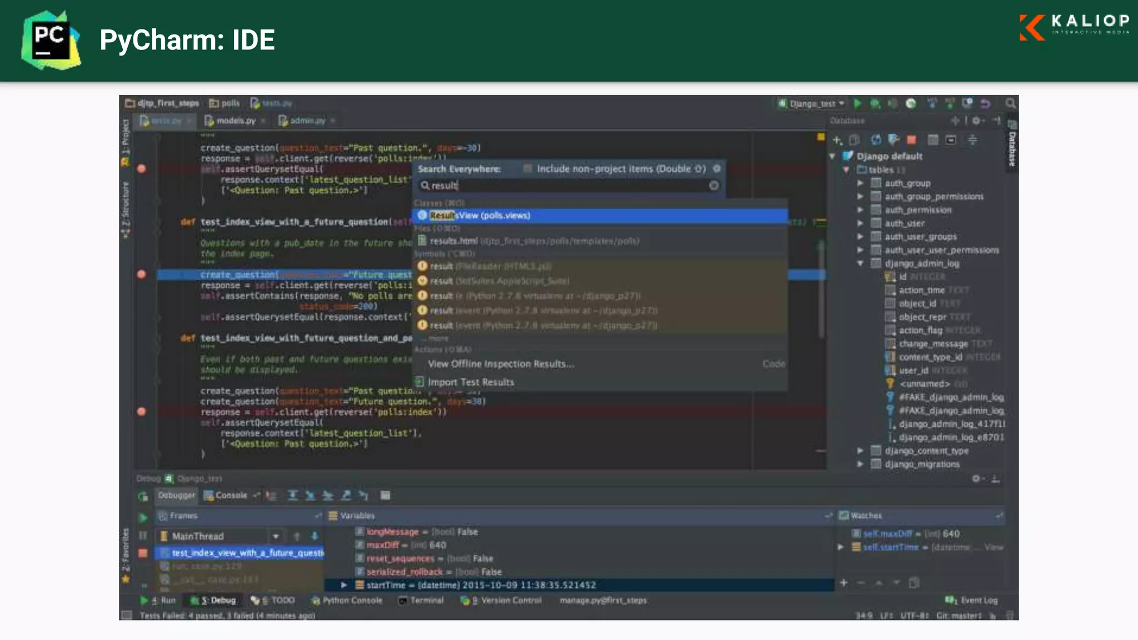Screen dimensions: 1138x640
Task: Click UTF-8 encoding in status bar
Action: coord(915,616)
